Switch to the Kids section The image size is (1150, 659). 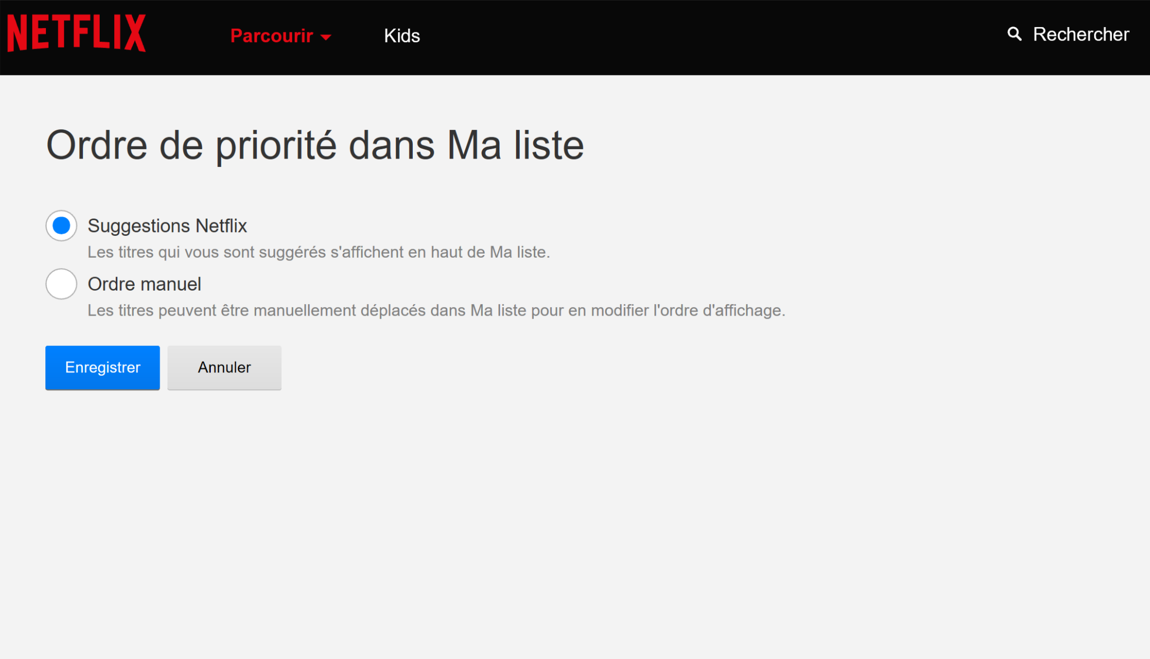402,36
